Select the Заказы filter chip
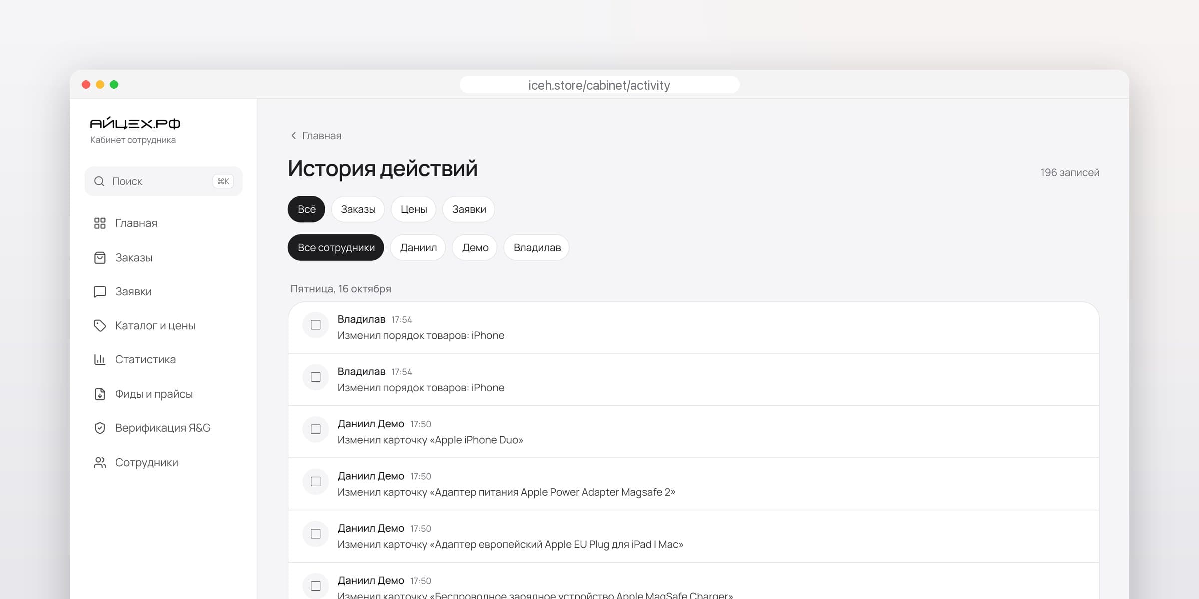Screen dimensions: 1199x599 (358, 209)
